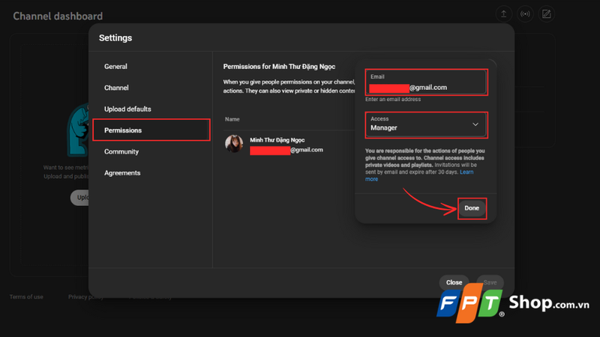Click the Channel dashboard heading
The image size is (600, 337).
pos(58,16)
